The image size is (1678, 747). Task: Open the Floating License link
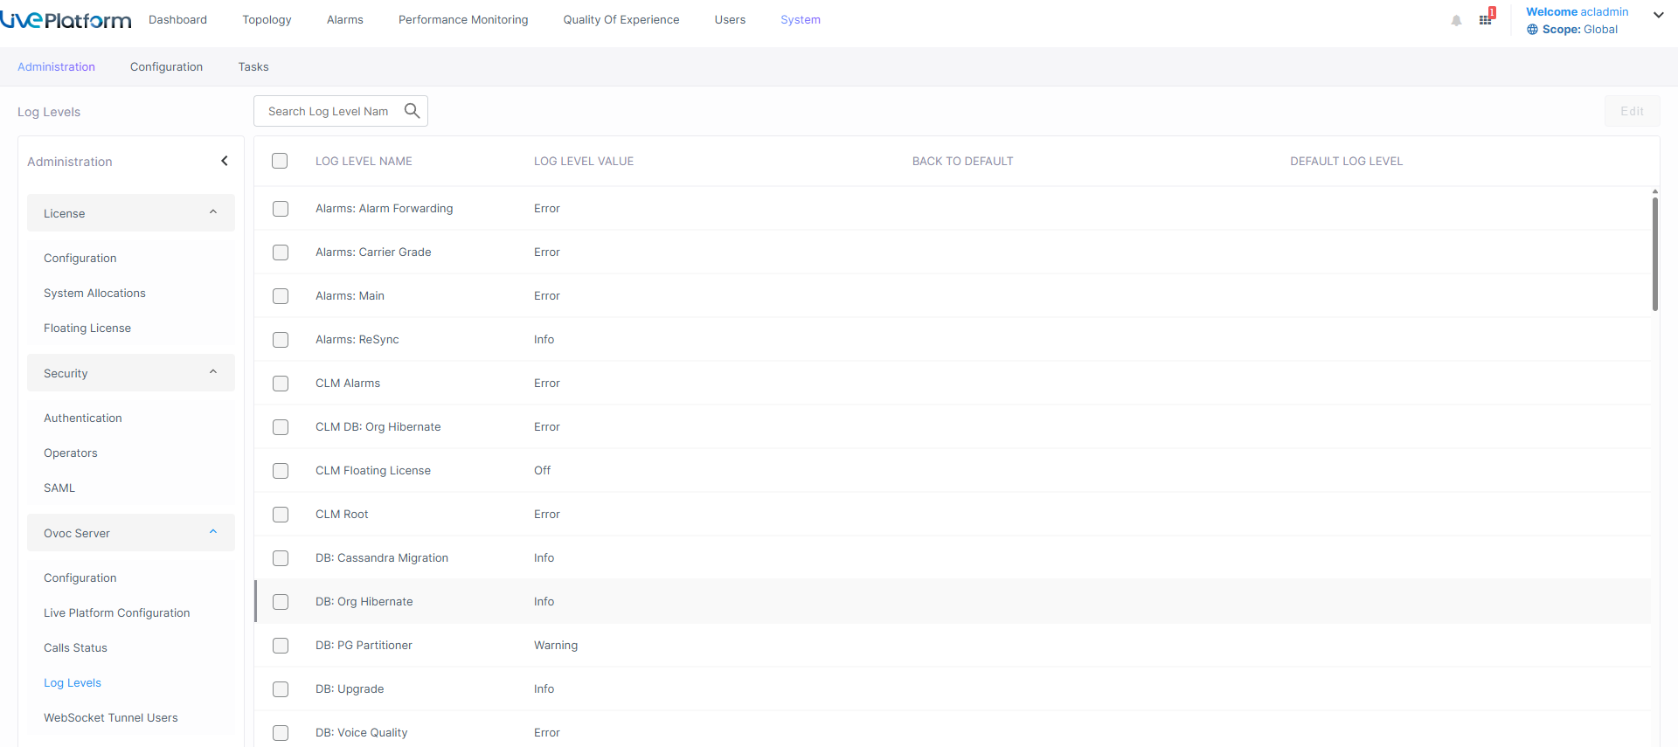(x=87, y=329)
